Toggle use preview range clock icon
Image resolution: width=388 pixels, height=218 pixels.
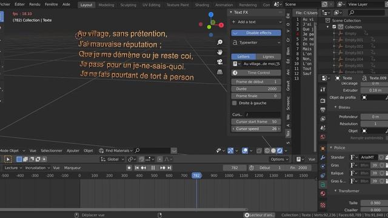pos(252,168)
